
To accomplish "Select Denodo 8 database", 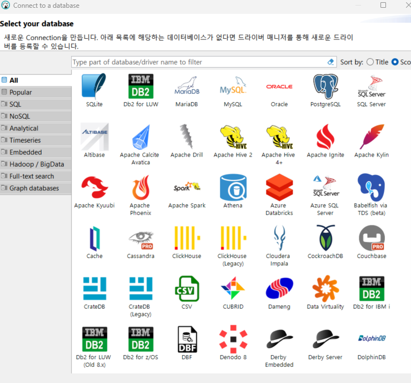I will coord(233,339).
